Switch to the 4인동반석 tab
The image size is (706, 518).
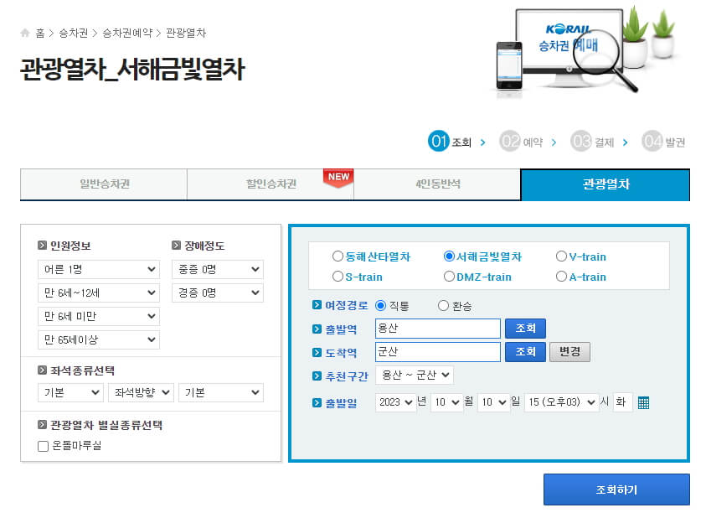point(437,184)
